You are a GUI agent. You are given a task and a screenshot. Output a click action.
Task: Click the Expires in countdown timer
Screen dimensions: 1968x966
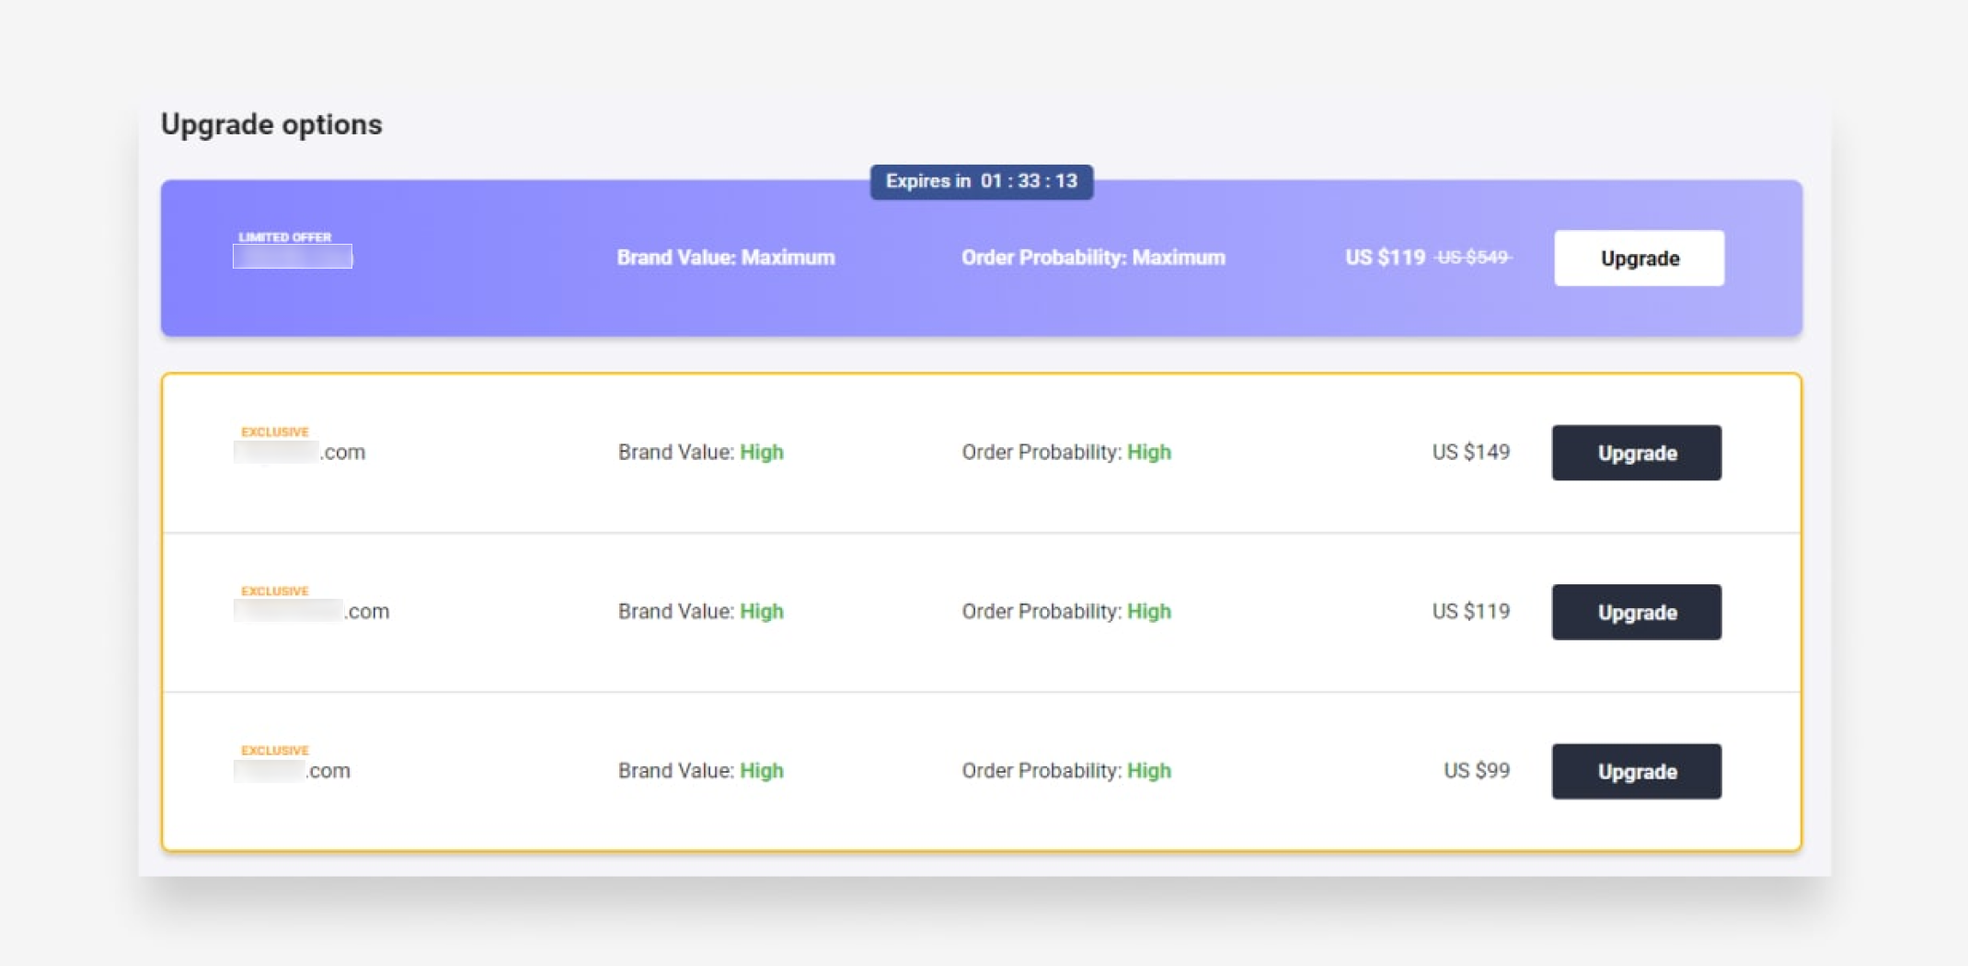982,181
